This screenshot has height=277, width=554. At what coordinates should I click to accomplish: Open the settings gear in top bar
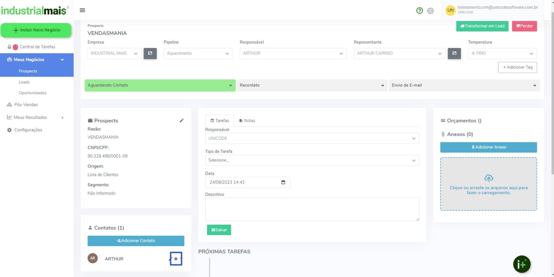point(430,11)
